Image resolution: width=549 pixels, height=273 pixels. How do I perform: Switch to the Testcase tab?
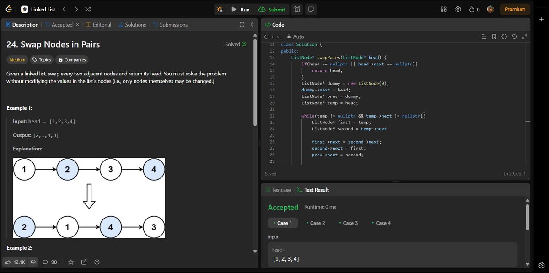[x=278, y=190]
